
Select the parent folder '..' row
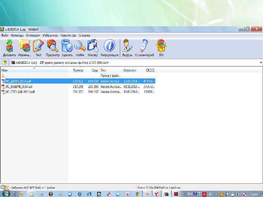(x=78, y=76)
